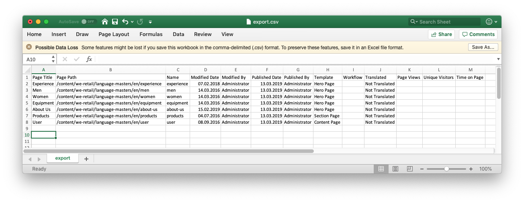Click the Name Box showing A10
This screenshot has width=524, height=203.
point(37,59)
